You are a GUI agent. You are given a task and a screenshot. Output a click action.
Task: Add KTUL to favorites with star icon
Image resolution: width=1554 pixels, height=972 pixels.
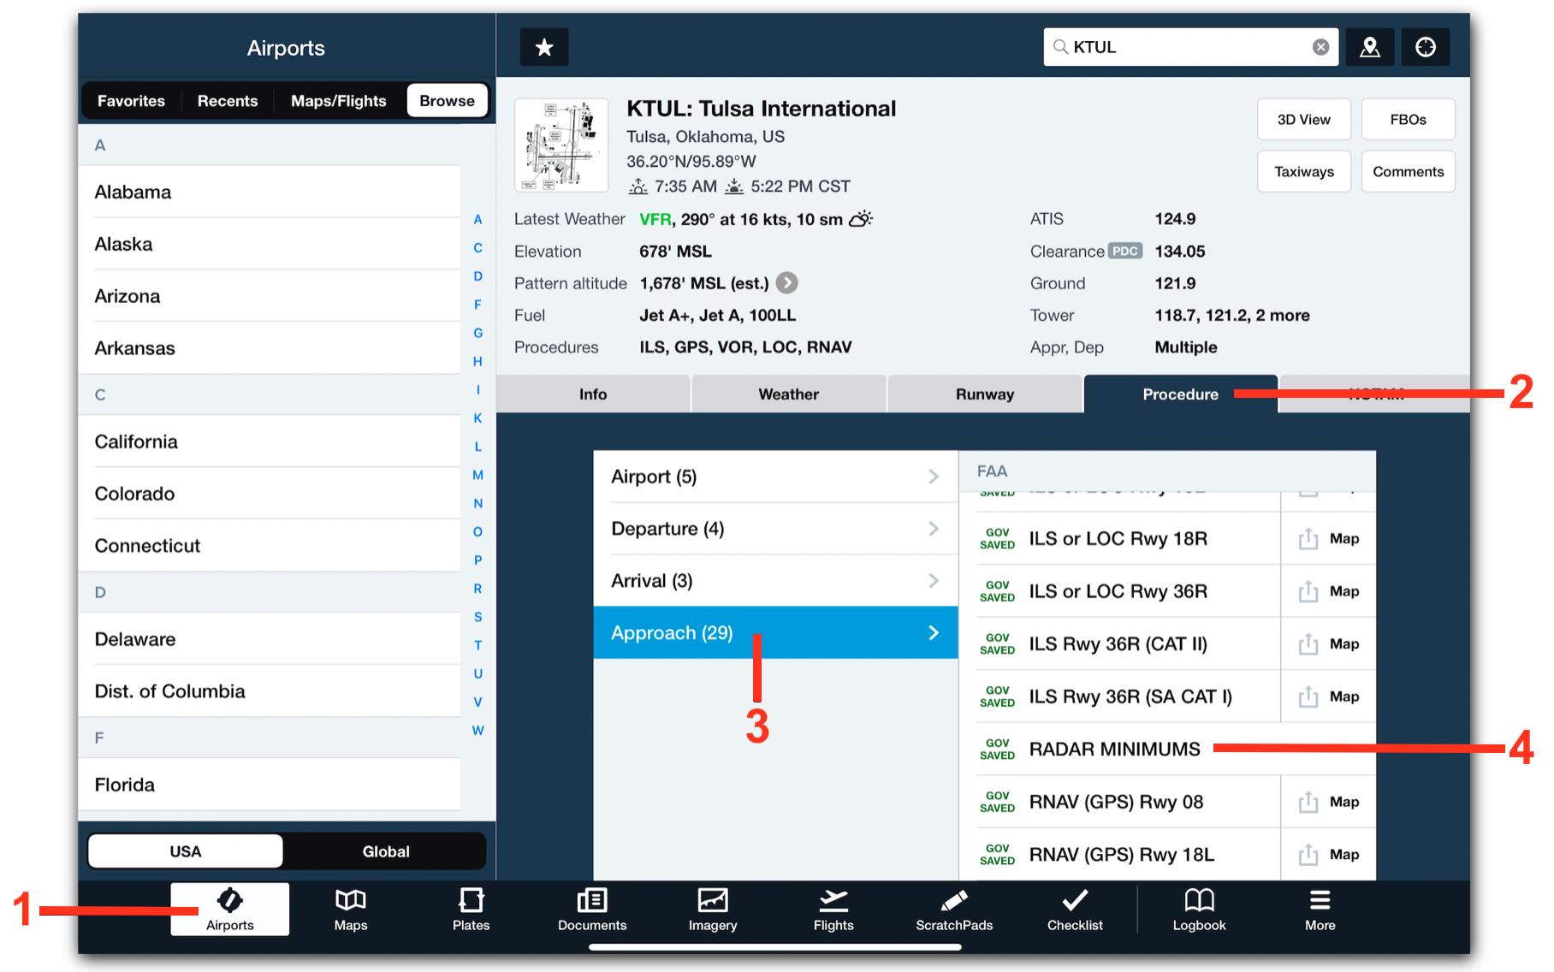tap(544, 47)
